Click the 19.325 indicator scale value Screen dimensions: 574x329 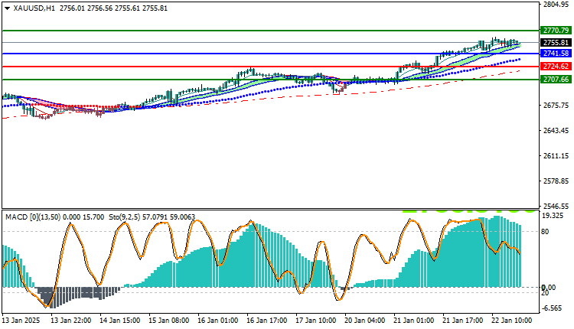click(x=553, y=216)
